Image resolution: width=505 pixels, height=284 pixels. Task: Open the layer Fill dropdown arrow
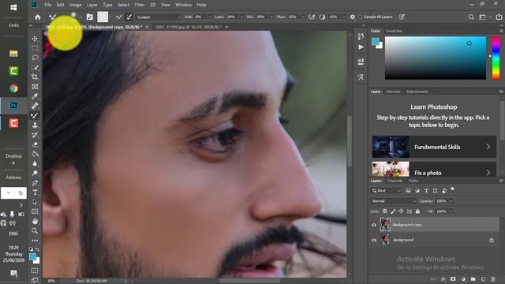(x=451, y=211)
